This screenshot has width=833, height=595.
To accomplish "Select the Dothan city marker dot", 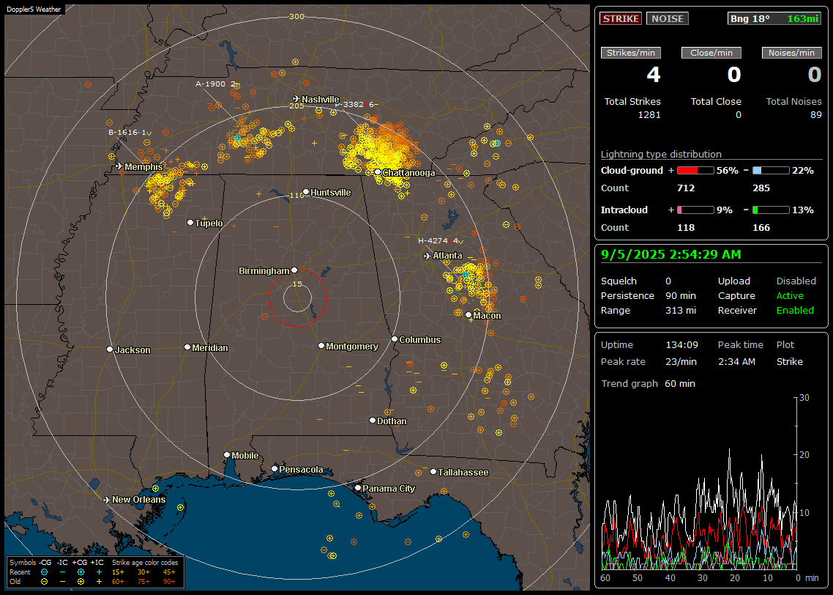I will (x=373, y=420).
